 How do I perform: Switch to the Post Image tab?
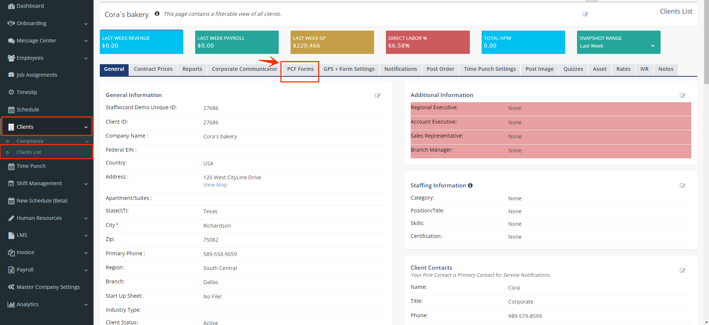(539, 69)
